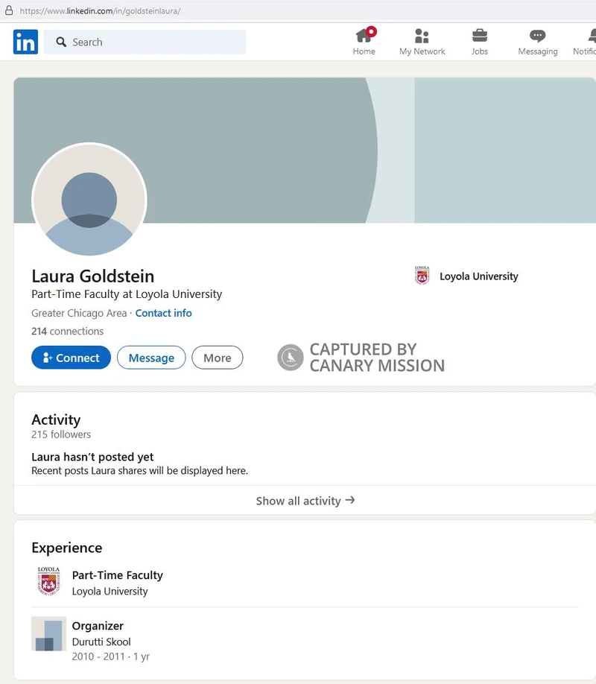
Task: Focus the LinkedIn Search field
Action: tap(145, 42)
